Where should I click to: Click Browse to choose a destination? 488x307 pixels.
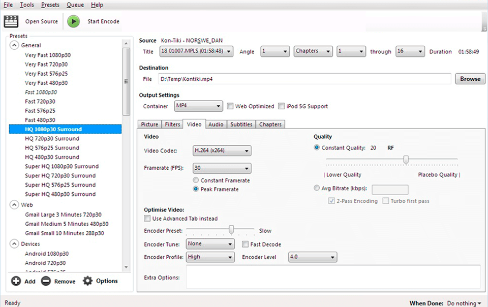[x=469, y=79]
